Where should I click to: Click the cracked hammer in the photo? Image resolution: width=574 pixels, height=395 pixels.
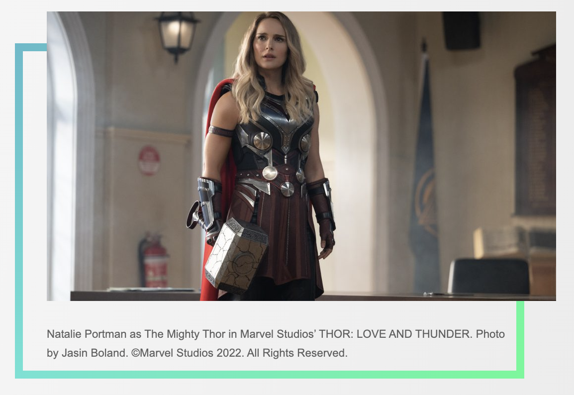[x=236, y=255]
